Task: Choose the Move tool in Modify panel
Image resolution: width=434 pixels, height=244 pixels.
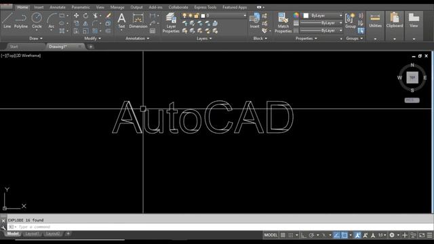Action: pyautogui.click(x=76, y=16)
